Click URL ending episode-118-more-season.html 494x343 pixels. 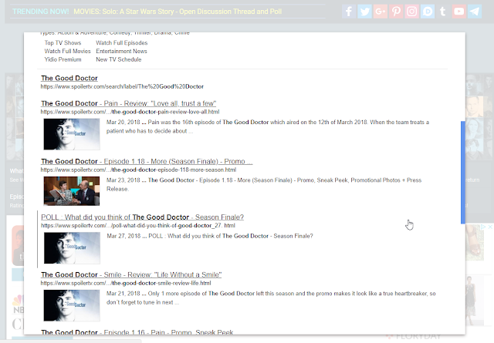click(x=138, y=170)
